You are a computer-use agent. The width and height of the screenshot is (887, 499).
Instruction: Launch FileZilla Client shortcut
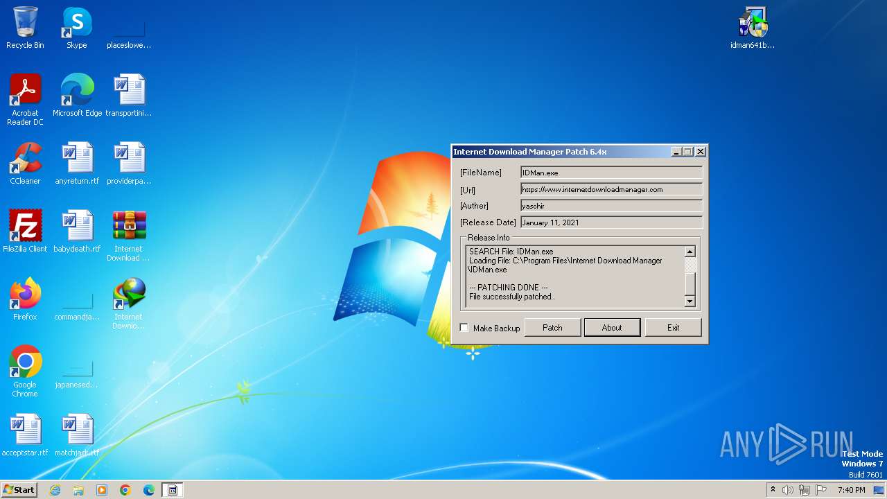25,231
